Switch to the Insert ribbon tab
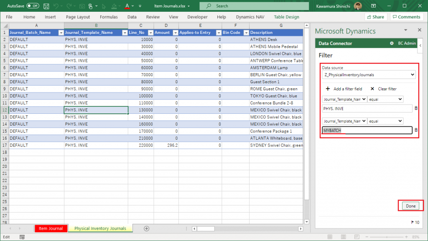428x241 pixels. (x=50, y=17)
